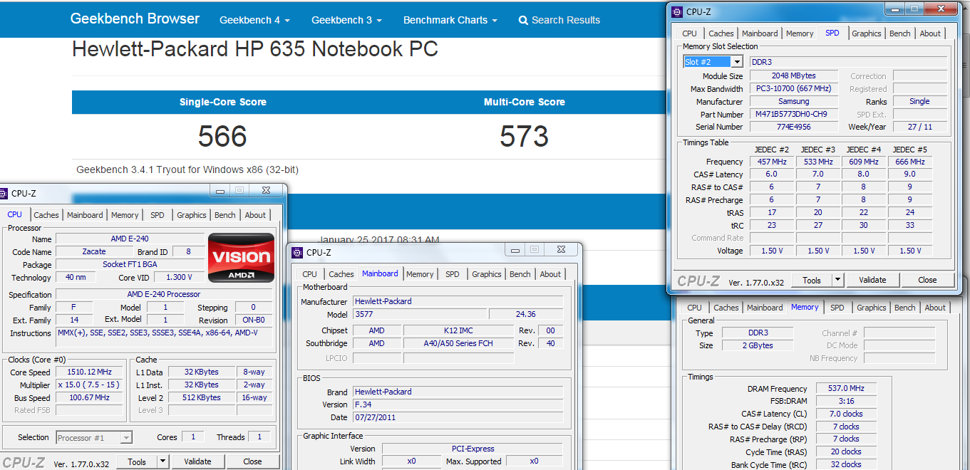The image size is (970, 470).
Task: Click the AMD E-240 Processor specification field
Action: click(163, 294)
